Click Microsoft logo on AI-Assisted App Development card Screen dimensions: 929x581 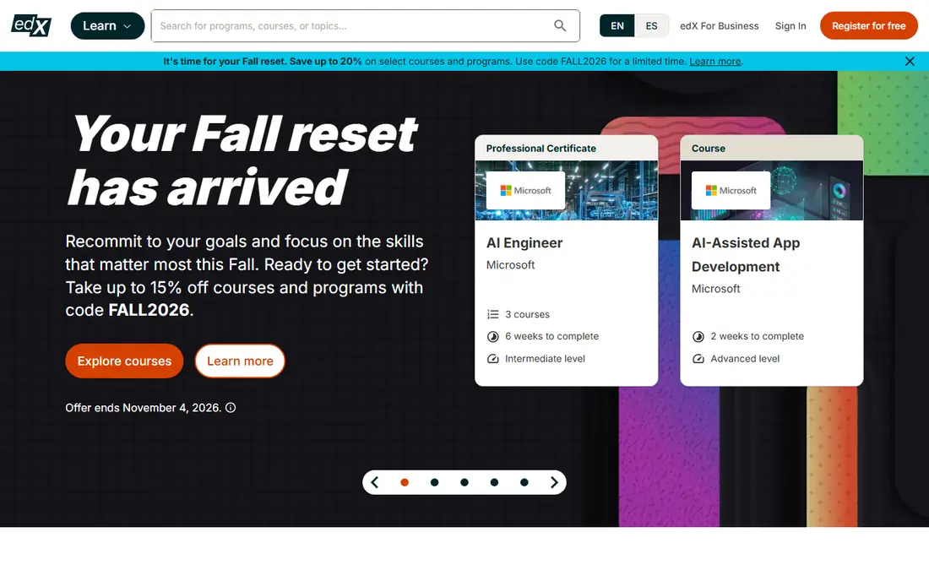[x=731, y=190]
